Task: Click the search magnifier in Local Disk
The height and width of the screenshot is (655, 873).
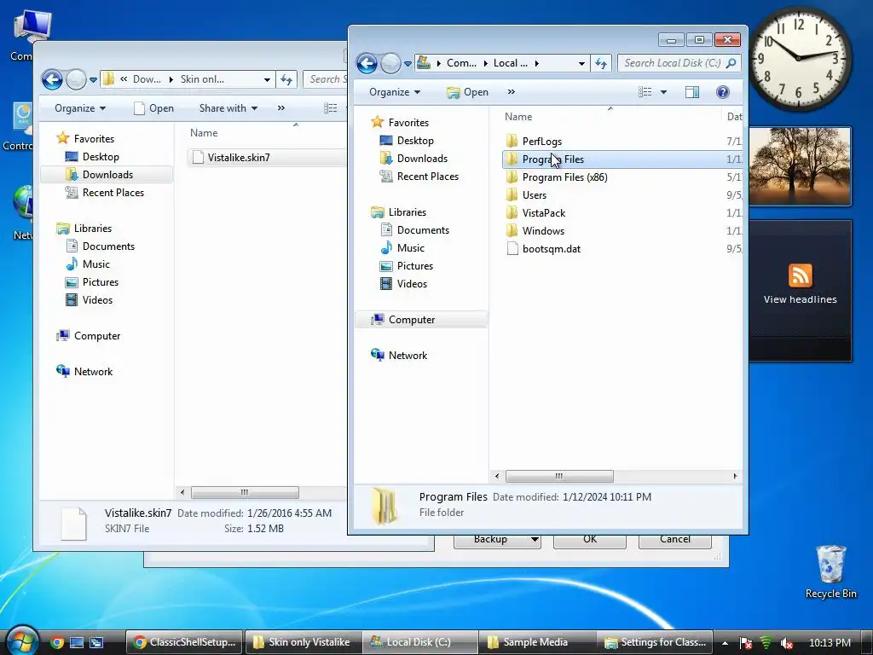Action: pyautogui.click(x=731, y=63)
